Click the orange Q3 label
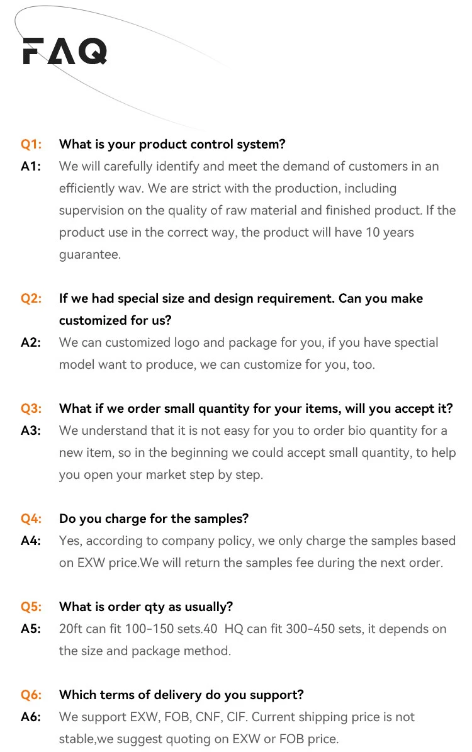 [31, 409]
